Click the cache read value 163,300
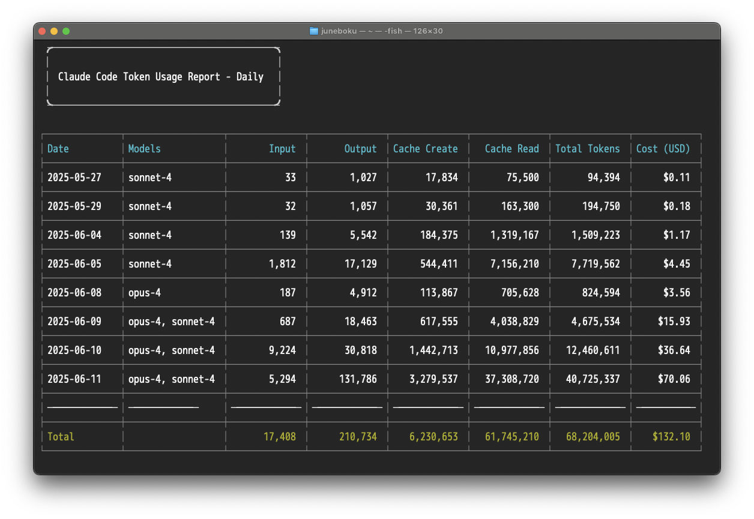Image resolution: width=754 pixels, height=519 pixels. (x=520, y=206)
